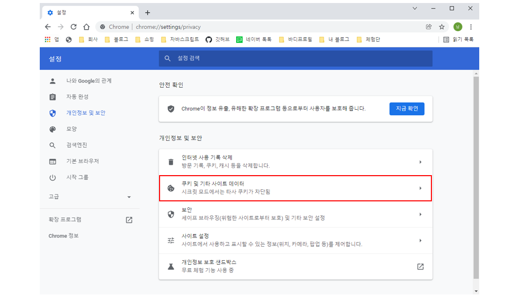The image size is (520, 300).
Task: Go back with the browser back arrow
Action: 48,27
